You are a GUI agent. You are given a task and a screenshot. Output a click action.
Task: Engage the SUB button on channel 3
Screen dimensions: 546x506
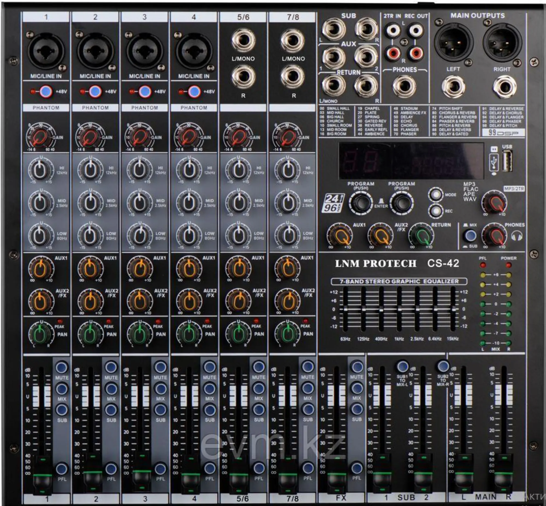point(160,410)
